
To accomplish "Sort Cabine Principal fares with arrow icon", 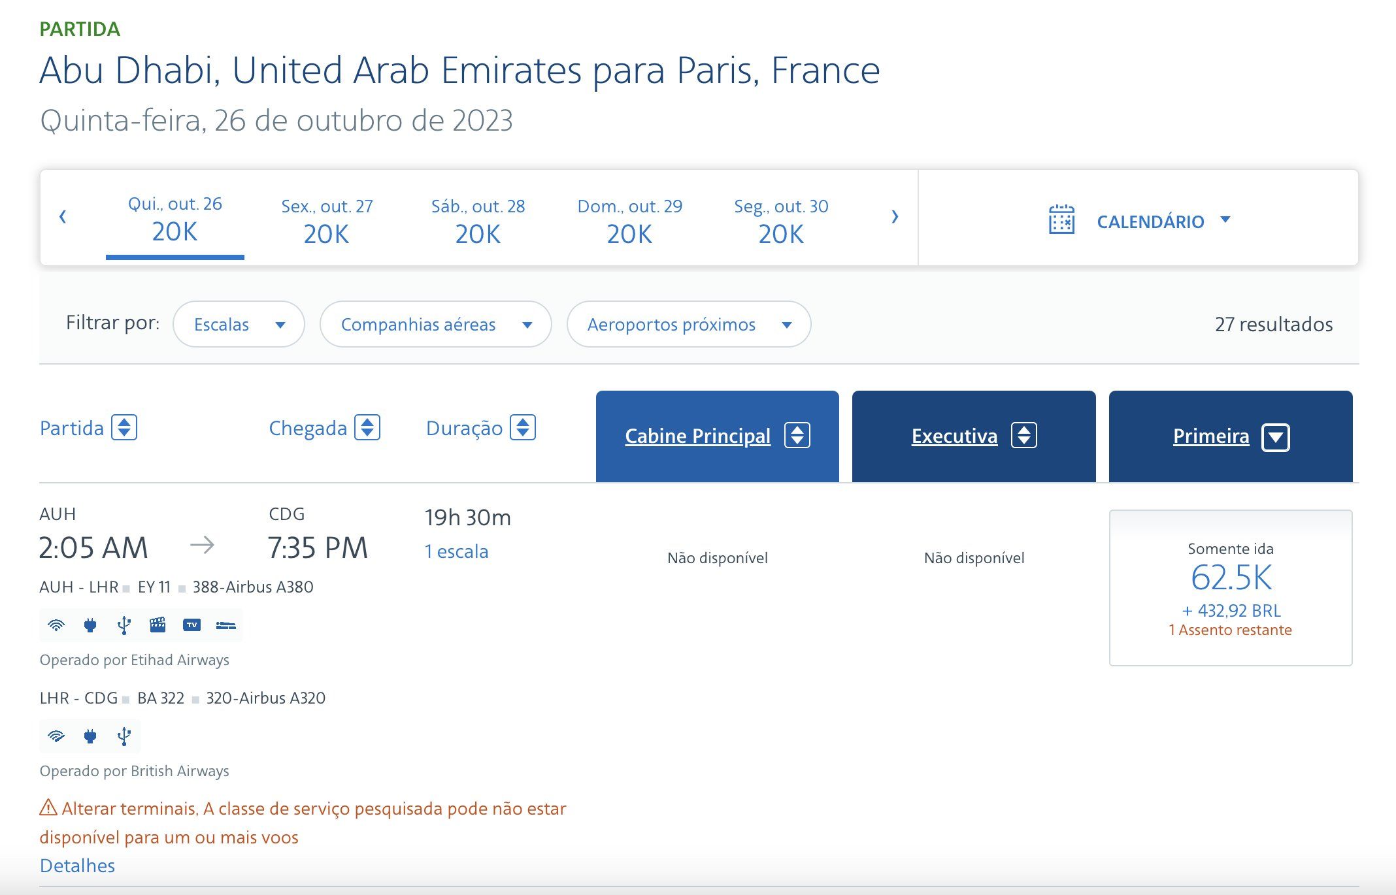I will click(x=797, y=435).
